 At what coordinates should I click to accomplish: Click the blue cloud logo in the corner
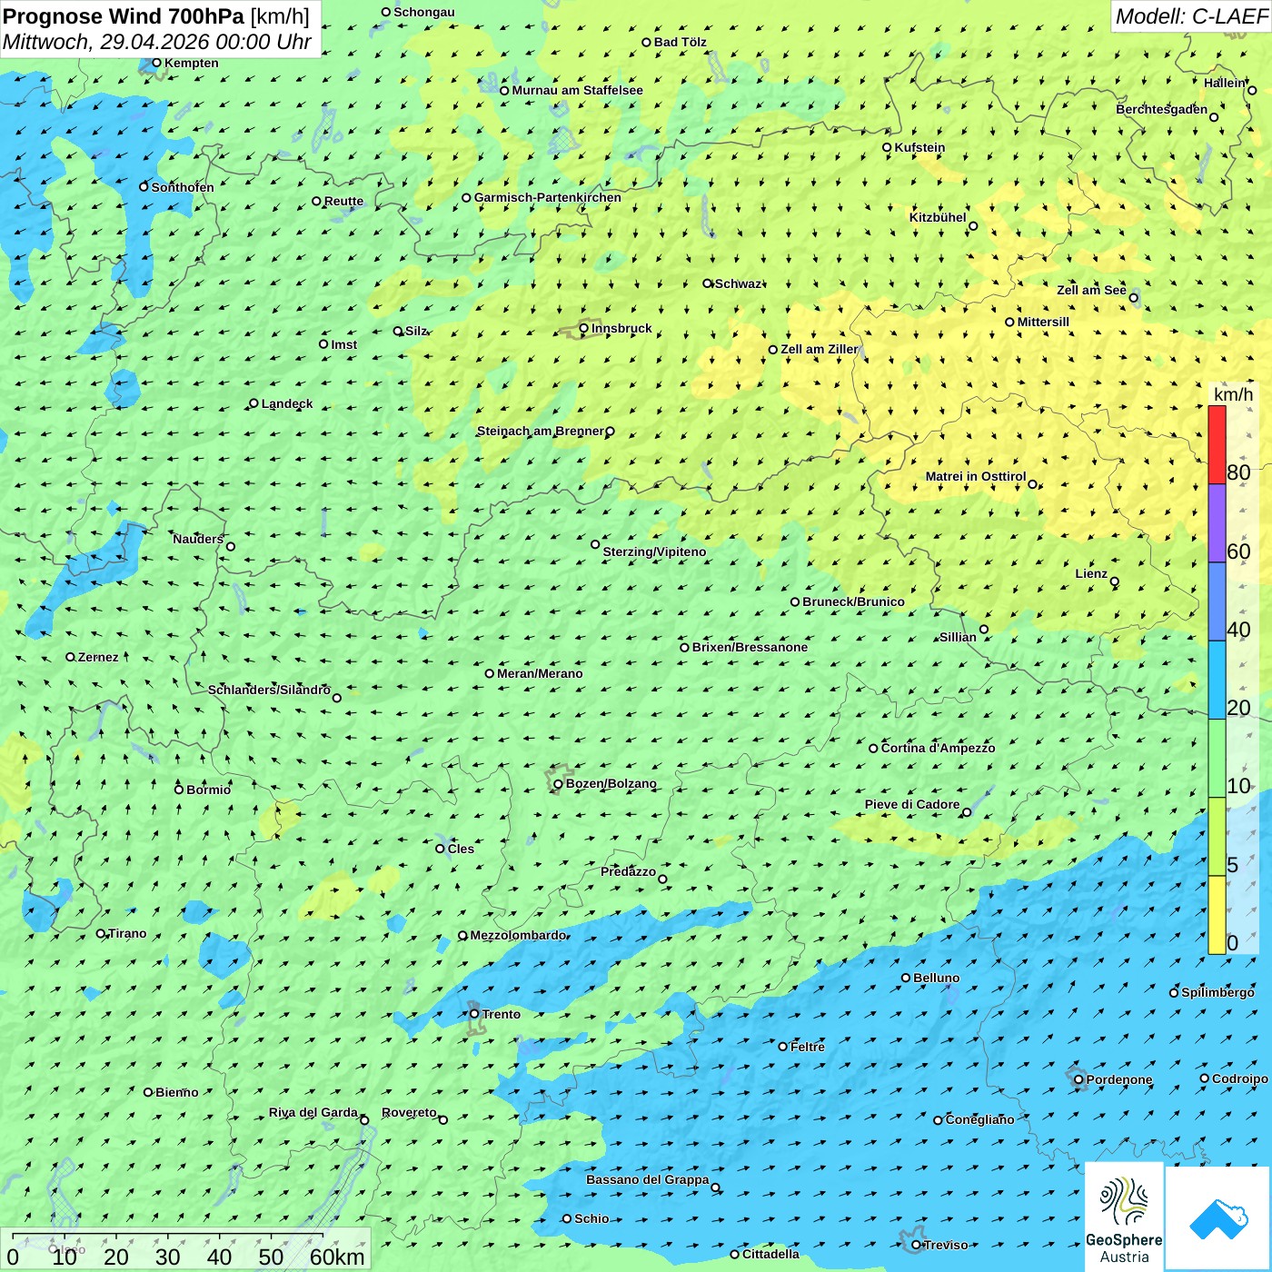1217,1217
